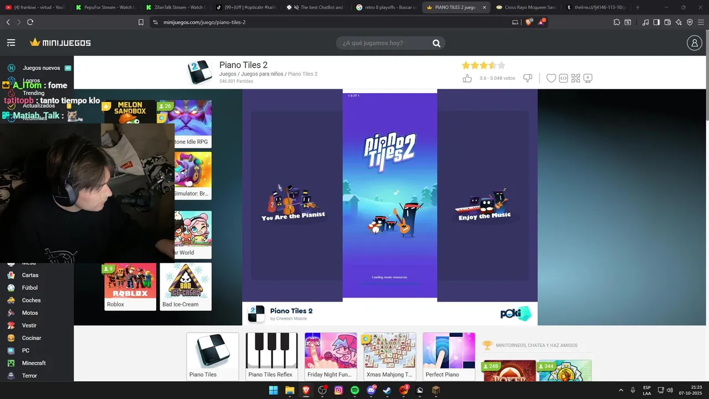
Task: Close the PIANO TILES 2 tab
Action: 484,7
